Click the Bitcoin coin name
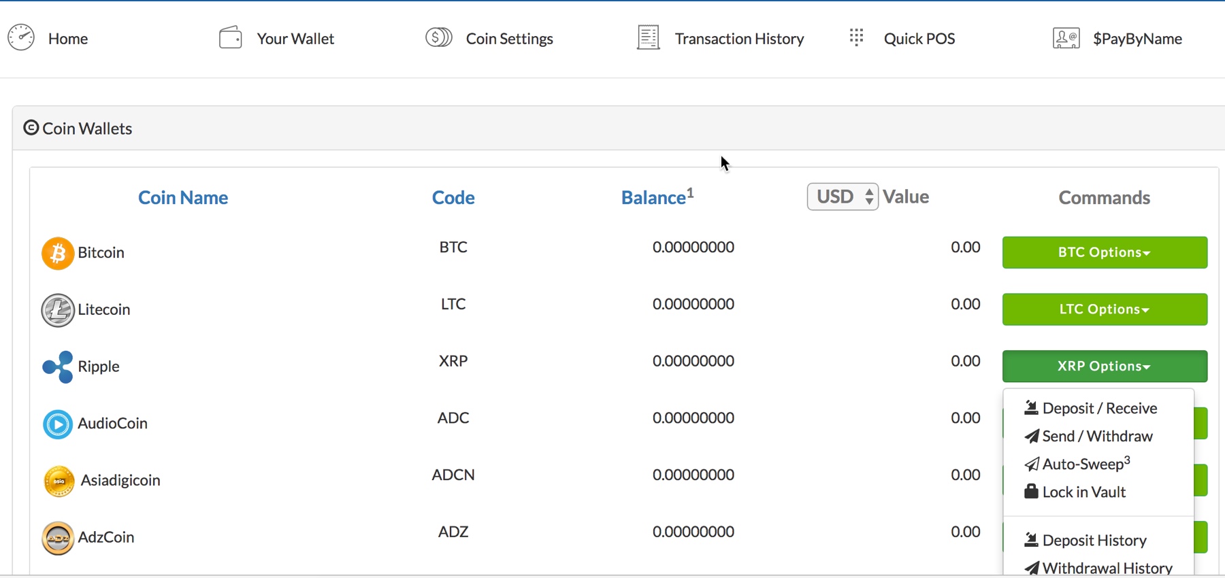Image resolution: width=1225 pixels, height=578 pixels. (x=101, y=252)
